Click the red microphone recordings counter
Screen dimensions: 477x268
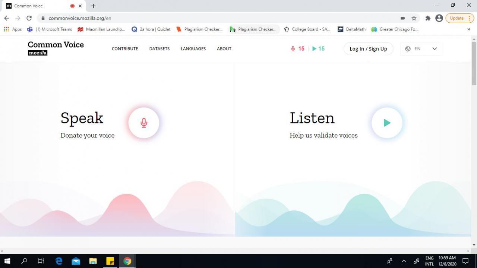(297, 49)
